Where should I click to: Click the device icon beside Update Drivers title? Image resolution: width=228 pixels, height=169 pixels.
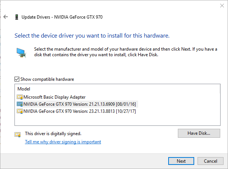click(17, 17)
